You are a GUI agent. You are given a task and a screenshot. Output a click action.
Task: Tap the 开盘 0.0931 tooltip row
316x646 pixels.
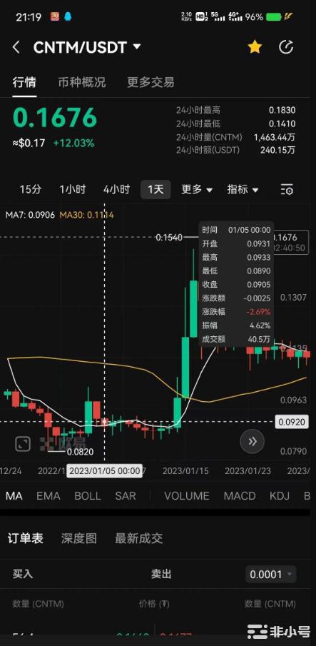pos(236,244)
